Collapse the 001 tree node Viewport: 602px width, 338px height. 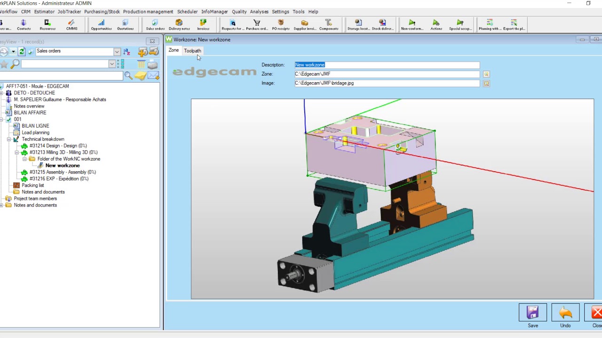coord(2,119)
